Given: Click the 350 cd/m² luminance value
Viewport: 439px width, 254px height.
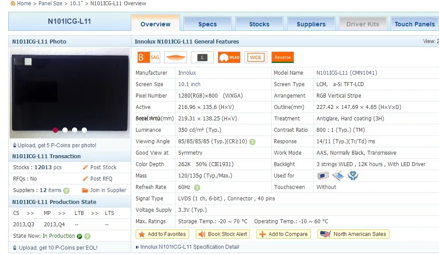Looking at the screenshot, I should point(200,130).
